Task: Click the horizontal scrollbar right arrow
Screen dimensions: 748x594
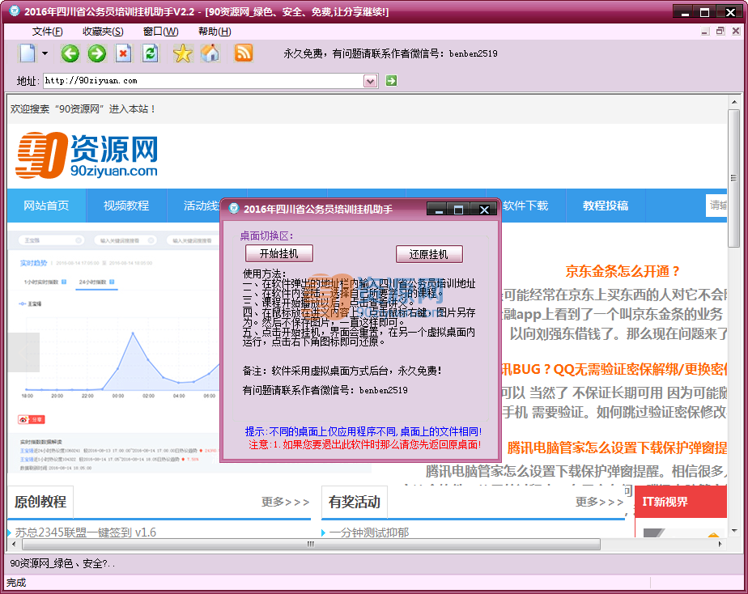Action: [720, 544]
